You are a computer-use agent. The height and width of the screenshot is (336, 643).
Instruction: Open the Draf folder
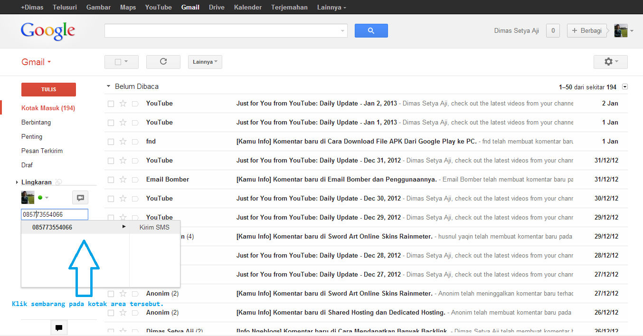point(27,165)
